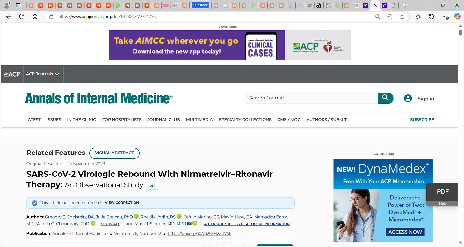Open the browser profile avatar
This screenshot has height=247, width=464.
click(x=7, y=5)
